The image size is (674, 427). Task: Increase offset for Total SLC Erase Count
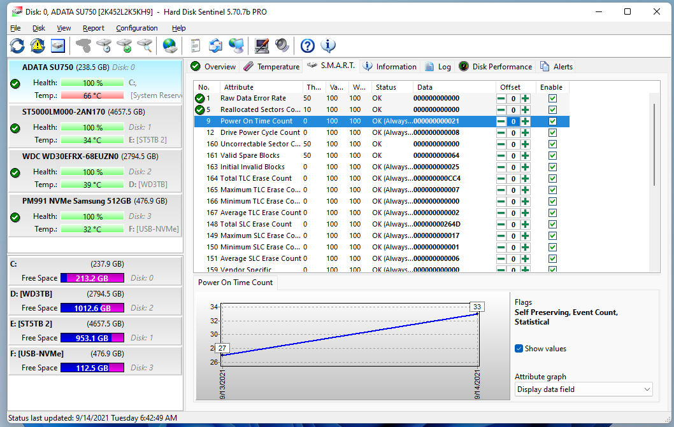click(x=525, y=224)
